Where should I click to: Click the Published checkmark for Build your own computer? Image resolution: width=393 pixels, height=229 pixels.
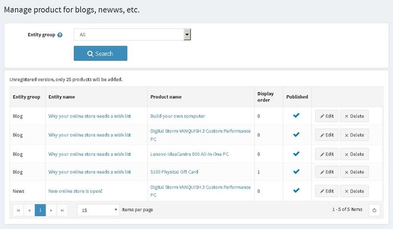296,115
